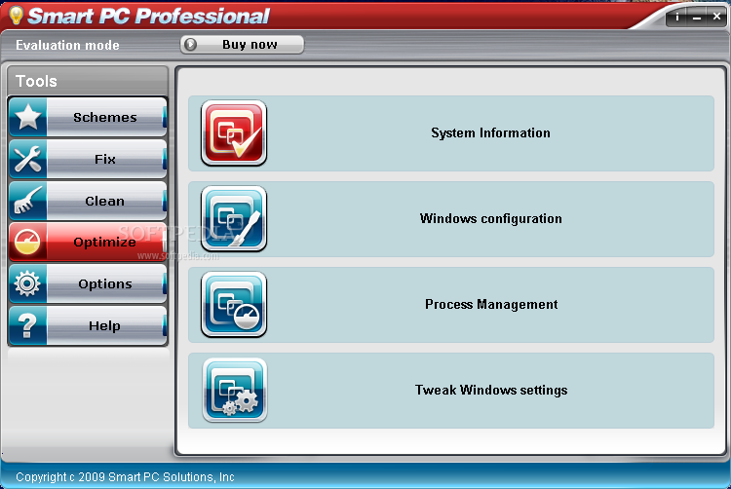The image size is (731, 489).
Task: Minimize the Smart PC Professional window
Action: pos(697,18)
